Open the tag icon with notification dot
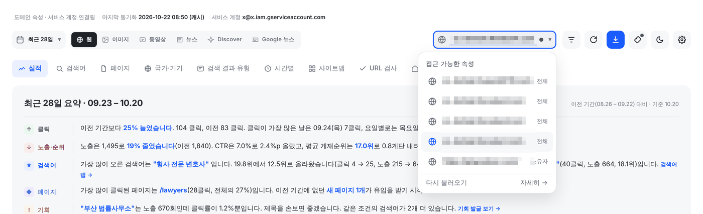 [638, 40]
